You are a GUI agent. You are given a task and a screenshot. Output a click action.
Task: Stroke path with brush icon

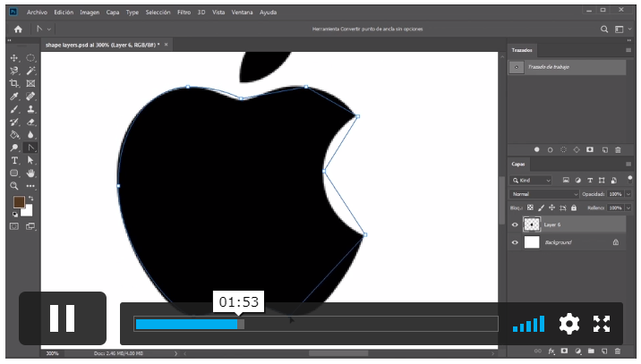click(551, 150)
